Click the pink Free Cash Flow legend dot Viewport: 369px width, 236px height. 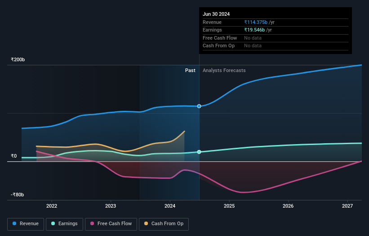pyautogui.click(x=92, y=223)
